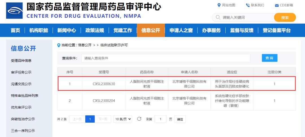
Task: Open the 办事服务 navigation menu
Action: [211, 30]
